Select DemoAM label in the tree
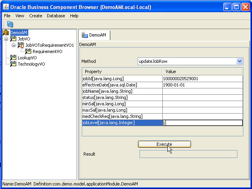Image resolution: width=252 pixels, height=189 pixels. (x=19, y=33)
